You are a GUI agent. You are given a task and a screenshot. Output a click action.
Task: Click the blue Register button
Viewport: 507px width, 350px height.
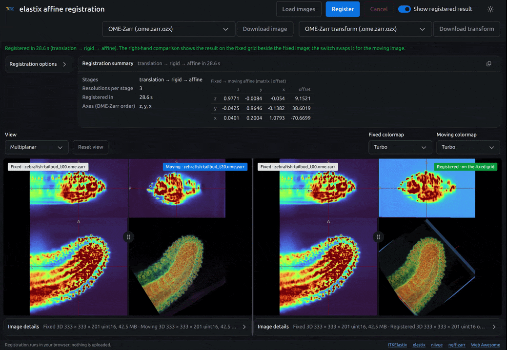click(x=343, y=9)
